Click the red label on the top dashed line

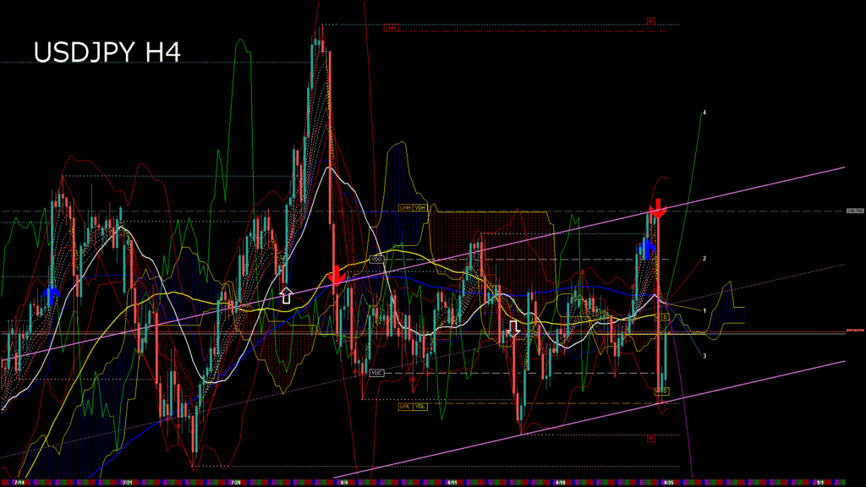coord(391,28)
